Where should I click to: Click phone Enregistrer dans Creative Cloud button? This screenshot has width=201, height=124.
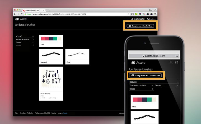[145, 75]
